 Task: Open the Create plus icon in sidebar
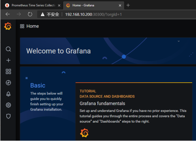(x=9, y=60)
